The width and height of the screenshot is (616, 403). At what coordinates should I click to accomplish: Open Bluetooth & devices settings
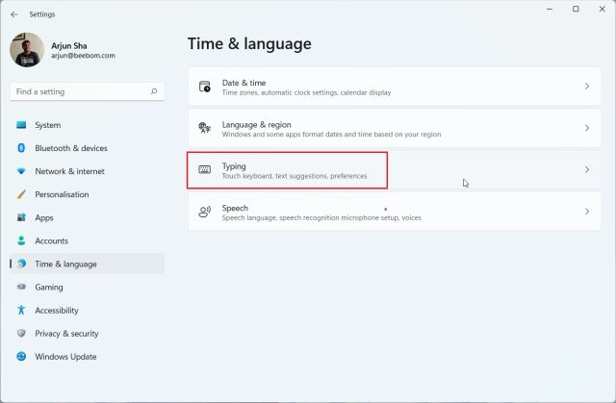(87, 148)
